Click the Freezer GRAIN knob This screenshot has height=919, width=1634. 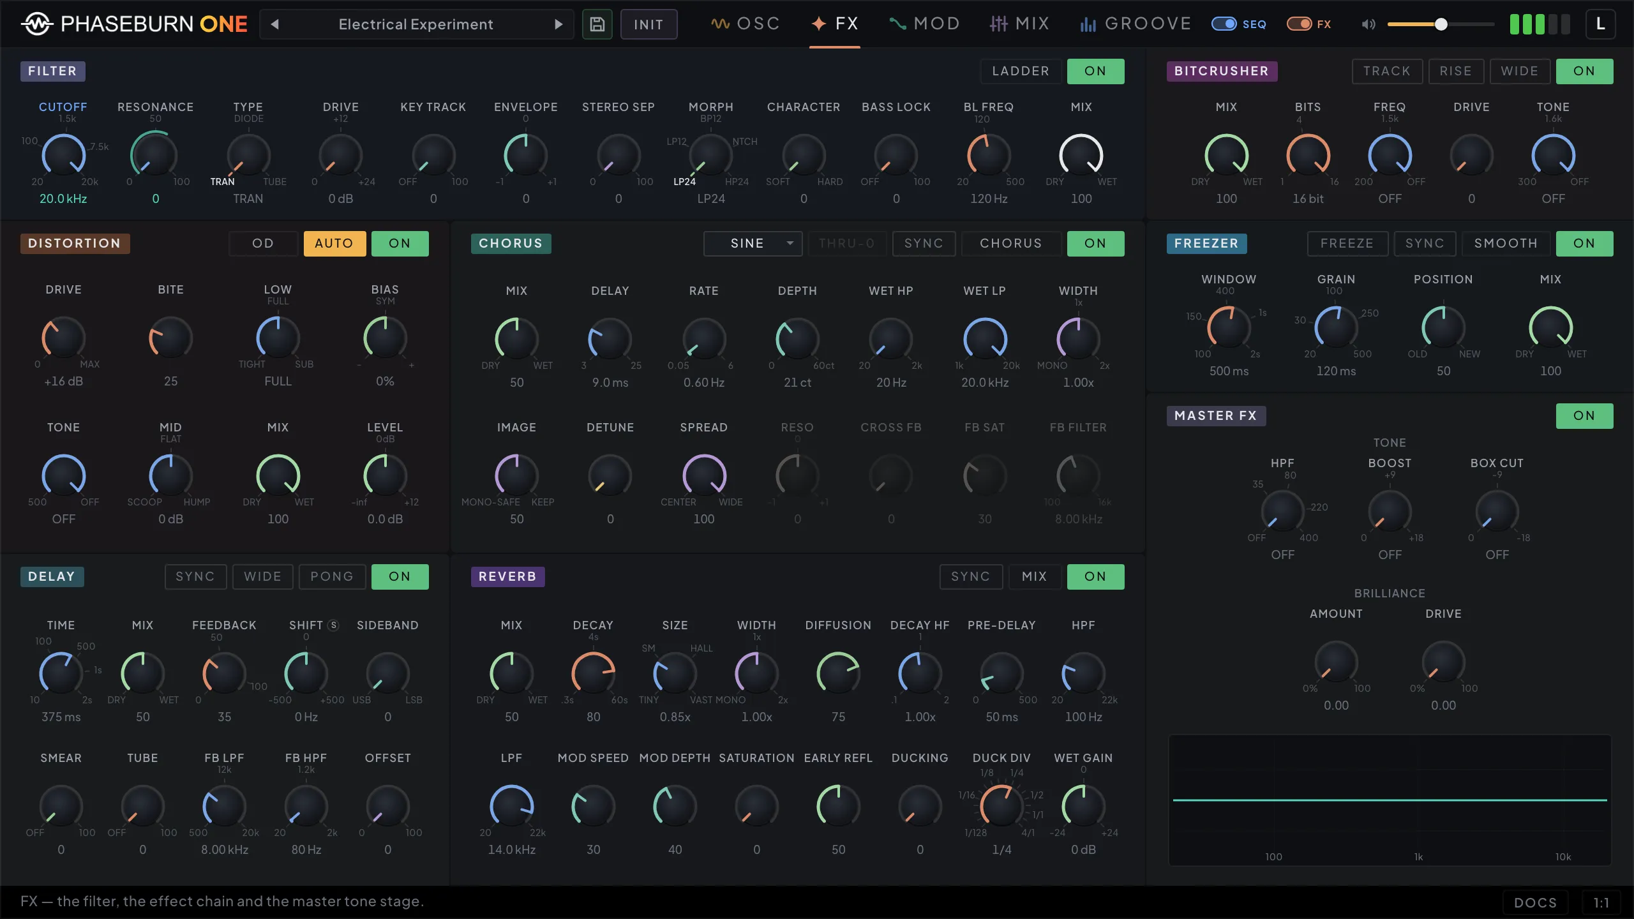tap(1336, 327)
